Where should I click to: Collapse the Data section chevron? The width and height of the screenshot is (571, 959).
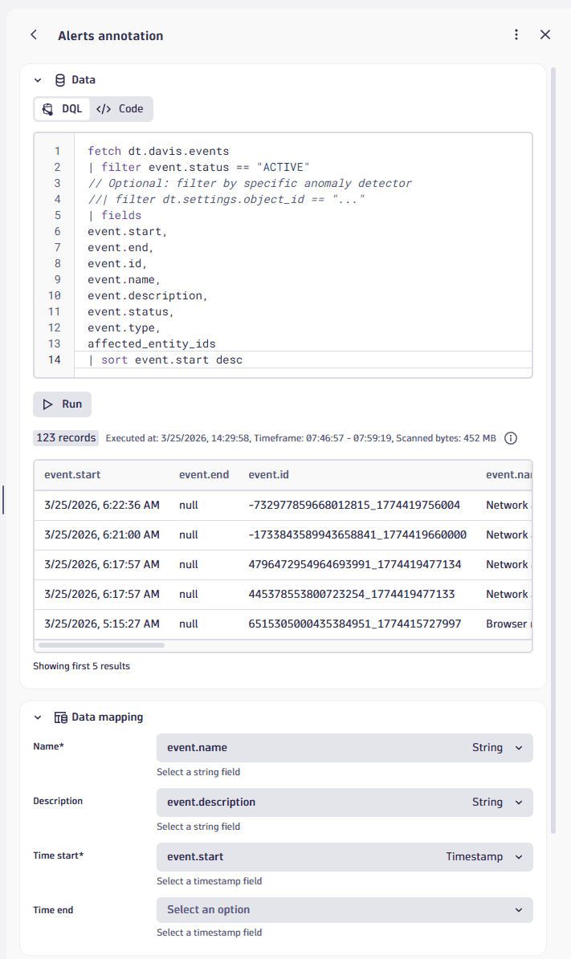click(37, 79)
